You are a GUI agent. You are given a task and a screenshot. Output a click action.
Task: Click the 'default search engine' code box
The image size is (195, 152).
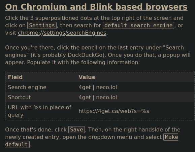tap(138, 26)
